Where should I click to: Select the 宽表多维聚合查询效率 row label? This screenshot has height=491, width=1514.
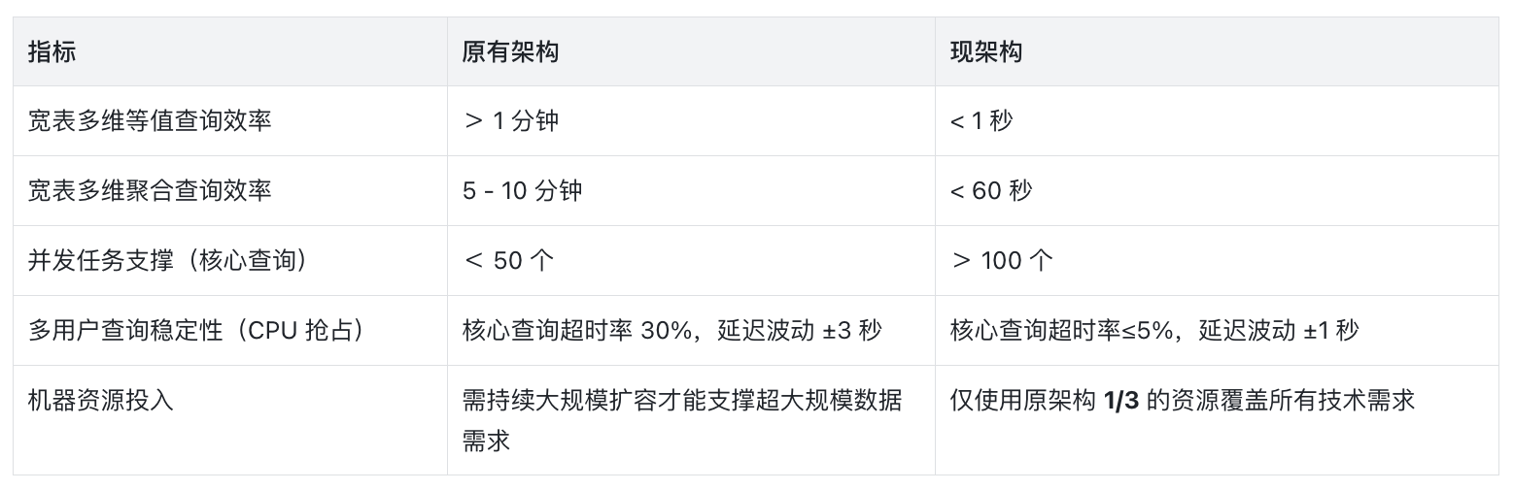tap(150, 191)
